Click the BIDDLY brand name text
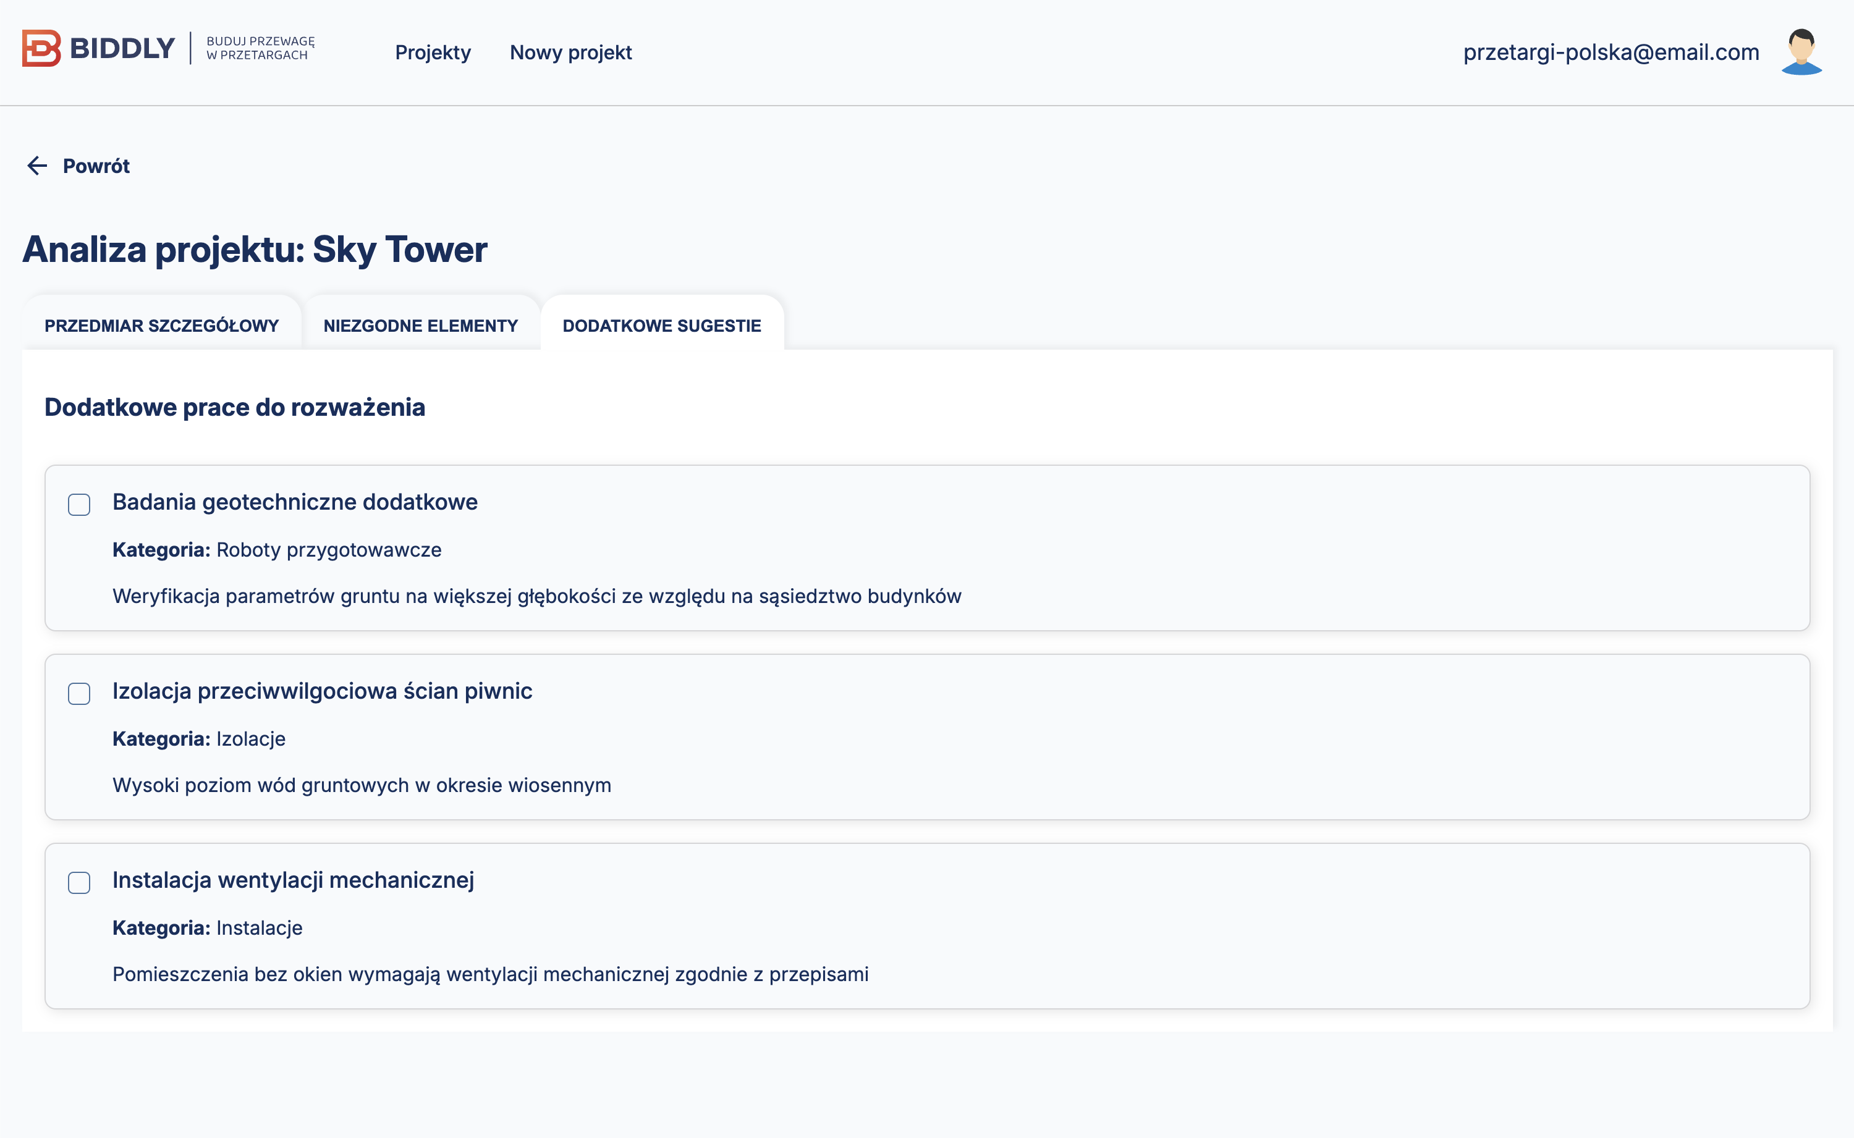Viewport: 1854px width, 1138px height. pos(122,49)
